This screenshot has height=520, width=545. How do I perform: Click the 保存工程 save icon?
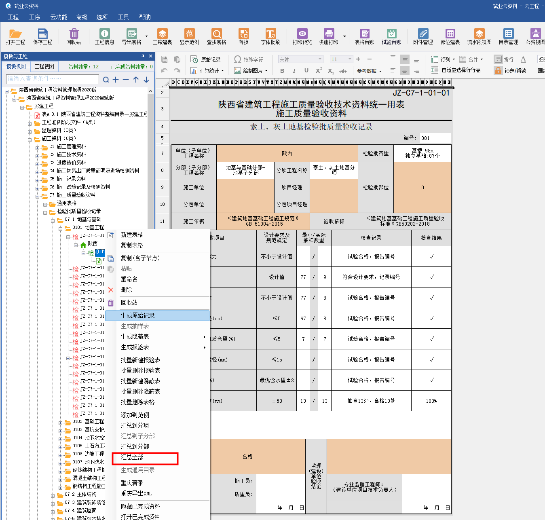click(x=42, y=36)
